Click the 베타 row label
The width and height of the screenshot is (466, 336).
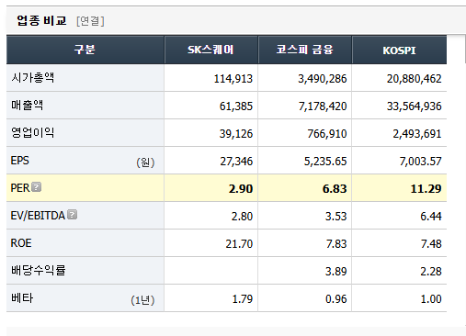[22, 298]
